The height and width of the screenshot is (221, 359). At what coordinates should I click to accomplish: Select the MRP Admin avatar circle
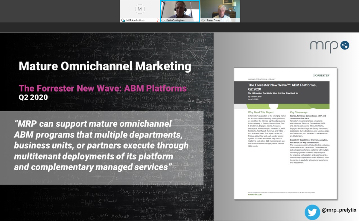click(x=140, y=9)
